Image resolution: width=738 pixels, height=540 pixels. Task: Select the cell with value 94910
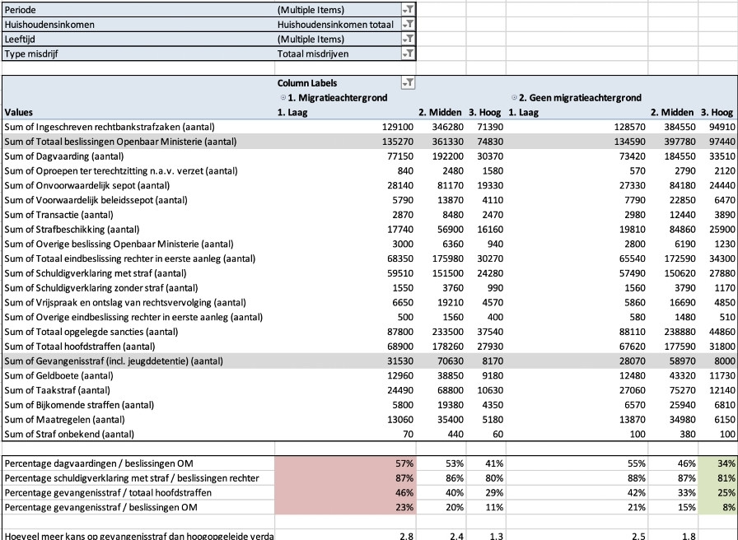click(717, 127)
